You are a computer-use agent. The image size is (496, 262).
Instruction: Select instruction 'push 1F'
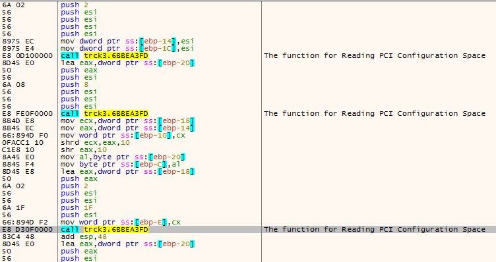click(77, 208)
